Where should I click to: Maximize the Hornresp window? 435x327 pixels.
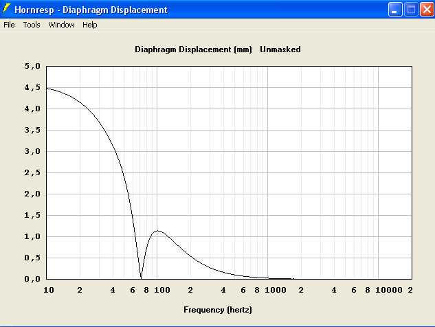pos(411,10)
